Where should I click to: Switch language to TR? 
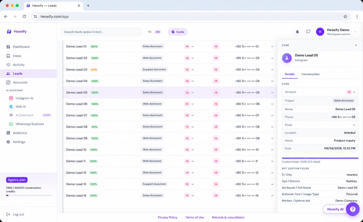point(149,32)
